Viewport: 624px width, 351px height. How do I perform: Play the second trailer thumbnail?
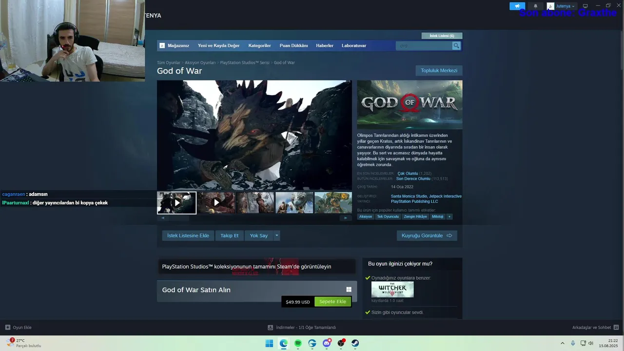click(x=216, y=202)
